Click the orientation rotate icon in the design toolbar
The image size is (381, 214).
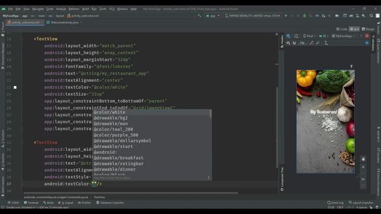pyautogui.click(x=296, y=36)
